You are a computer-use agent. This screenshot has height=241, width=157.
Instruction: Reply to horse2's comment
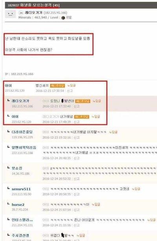click(96, 204)
